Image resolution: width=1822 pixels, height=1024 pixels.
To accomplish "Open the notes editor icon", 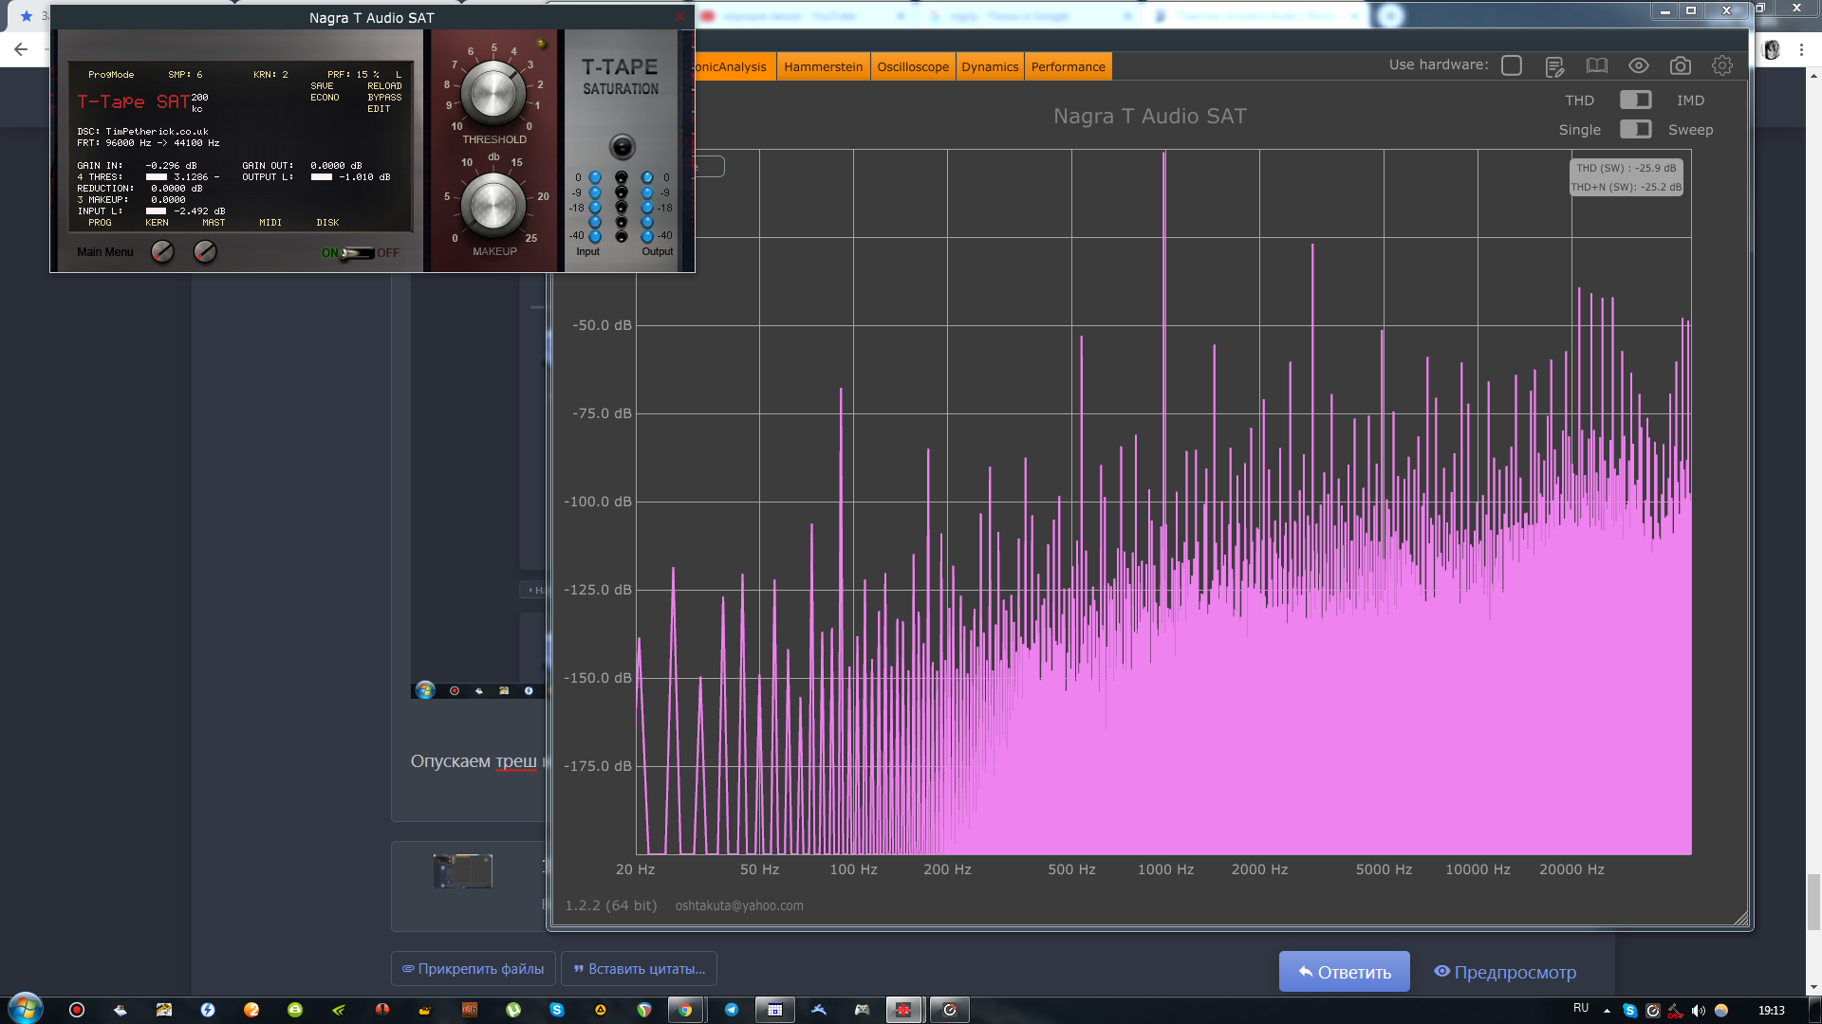I will (x=1554, y=66).
